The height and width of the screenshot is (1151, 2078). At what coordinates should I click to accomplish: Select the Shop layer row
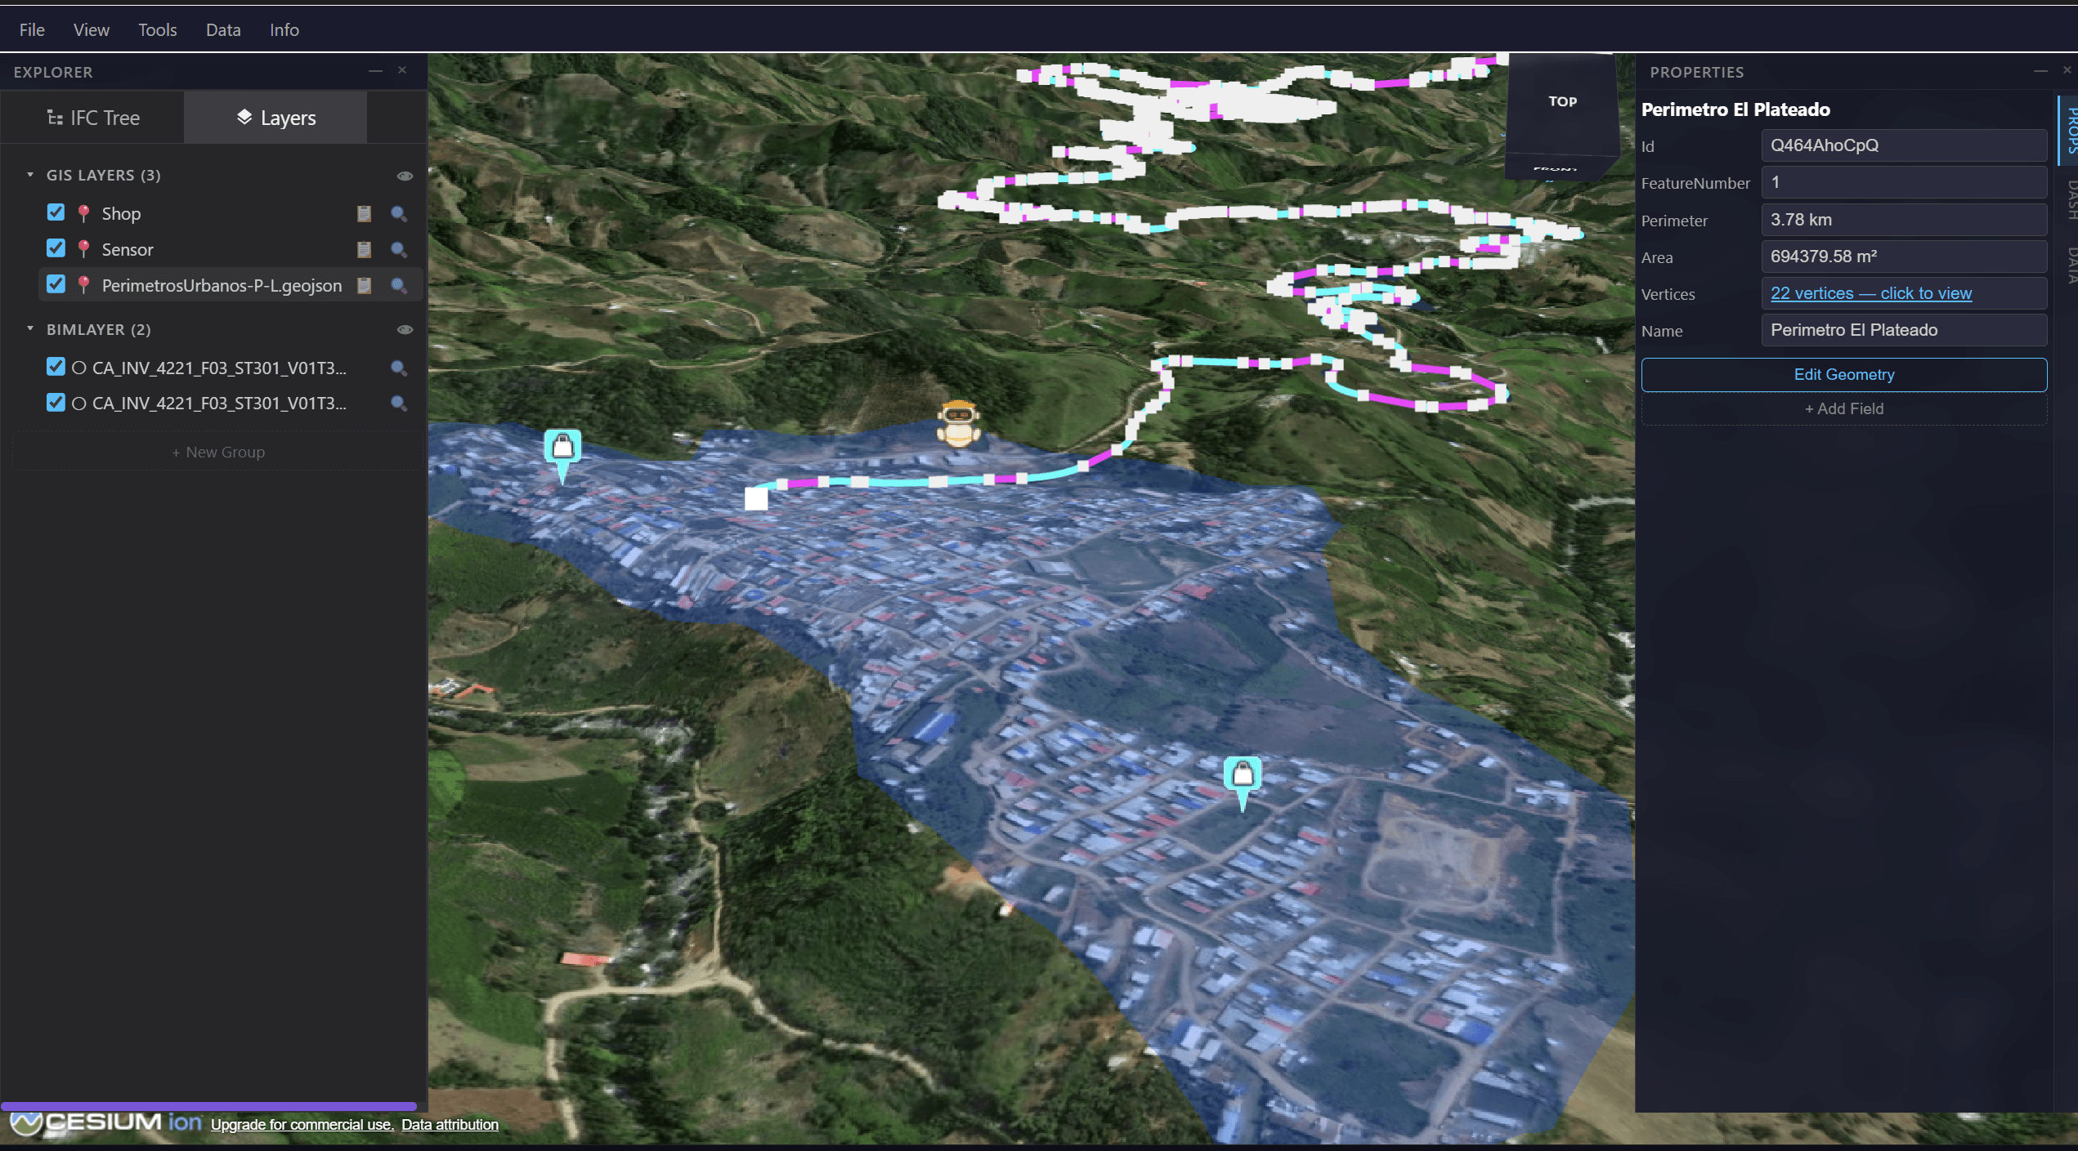click(231, 213)
